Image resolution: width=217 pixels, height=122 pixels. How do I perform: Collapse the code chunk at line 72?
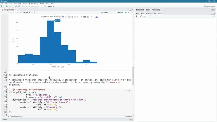point(8,90)
